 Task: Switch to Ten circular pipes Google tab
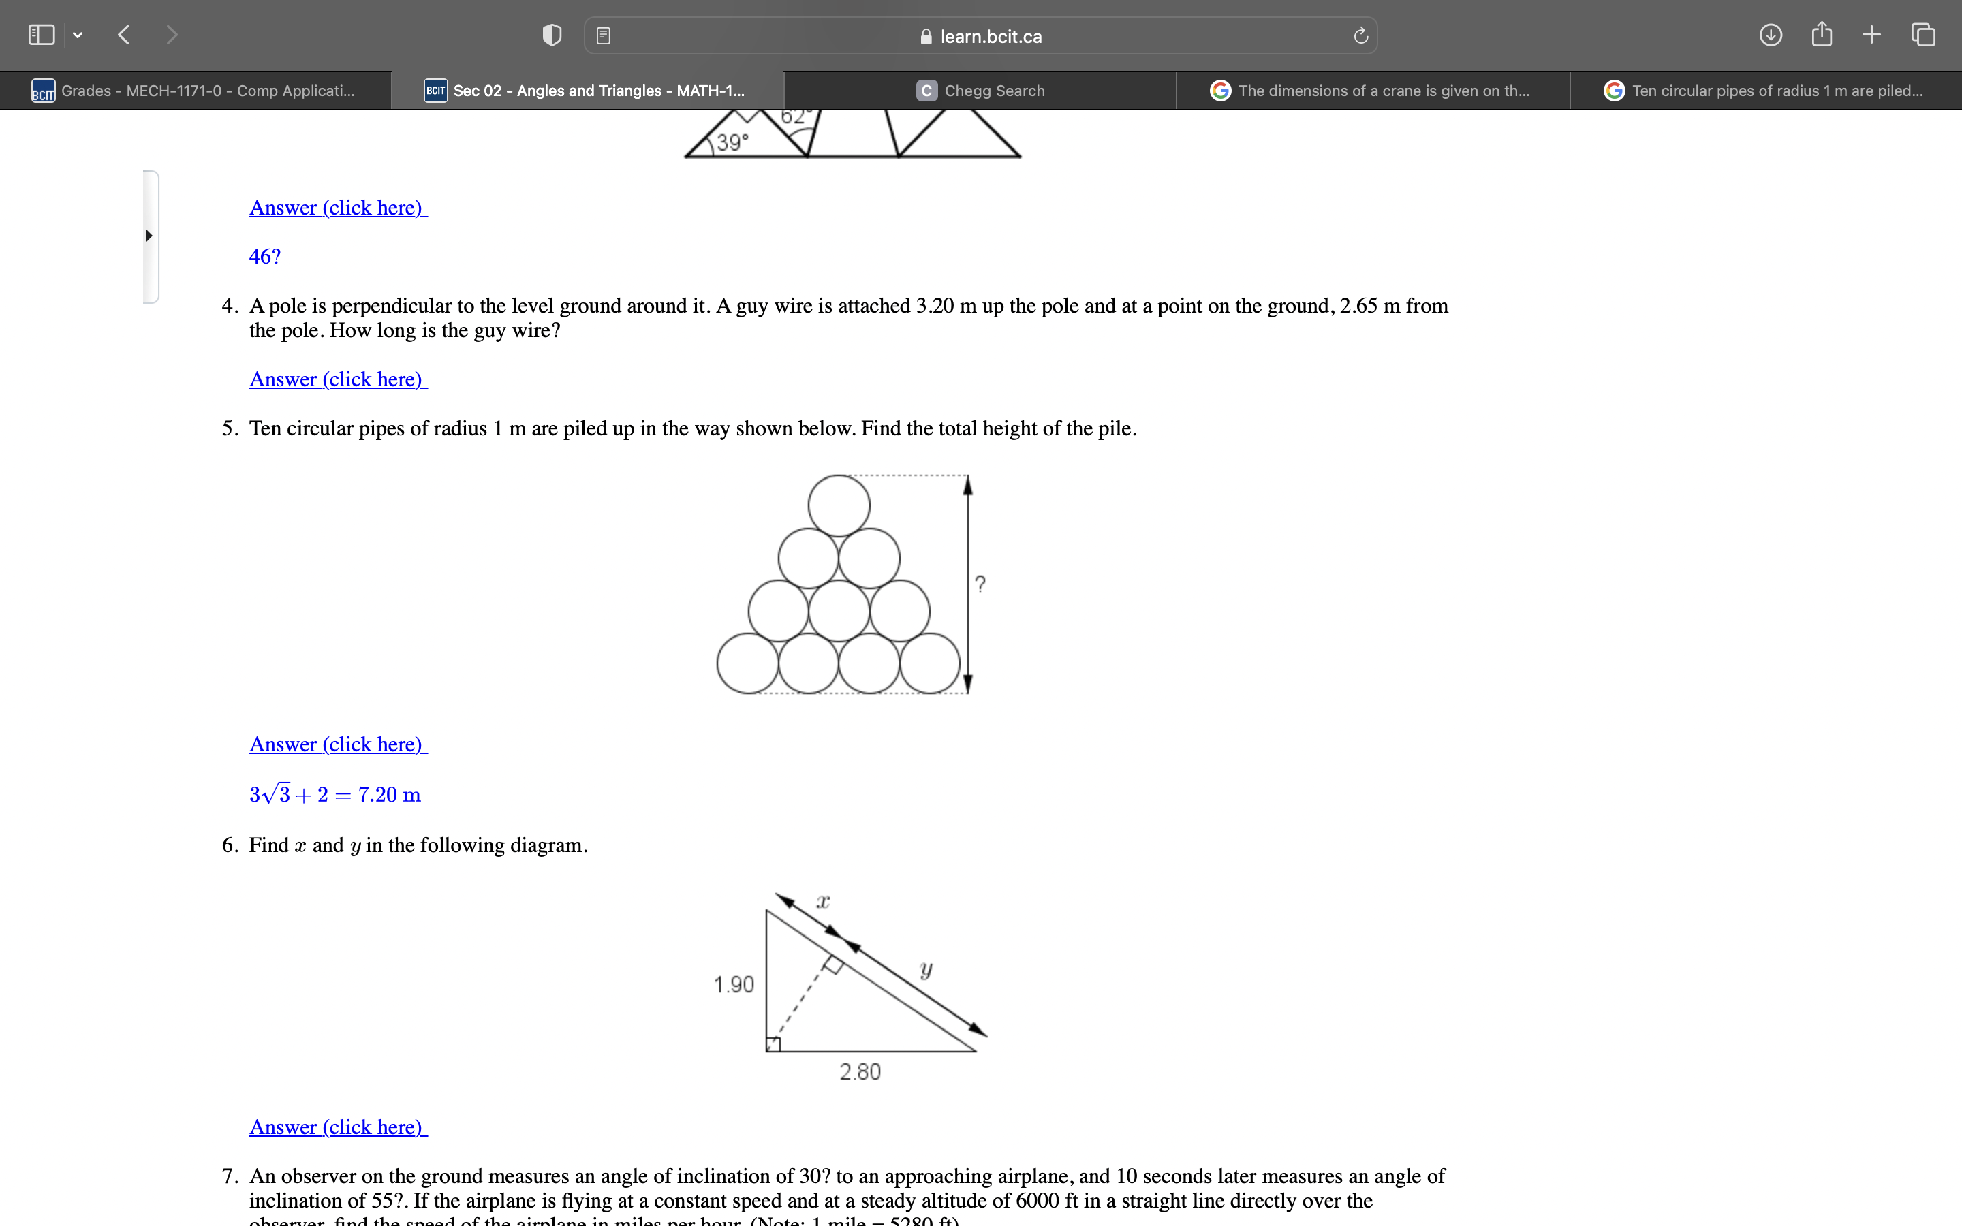(x=1766, y=91)
